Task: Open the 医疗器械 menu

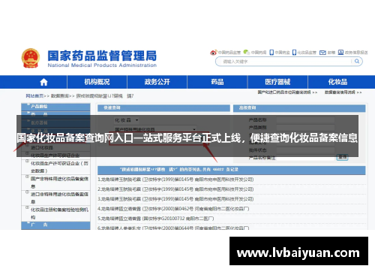Action: [277, 82]
